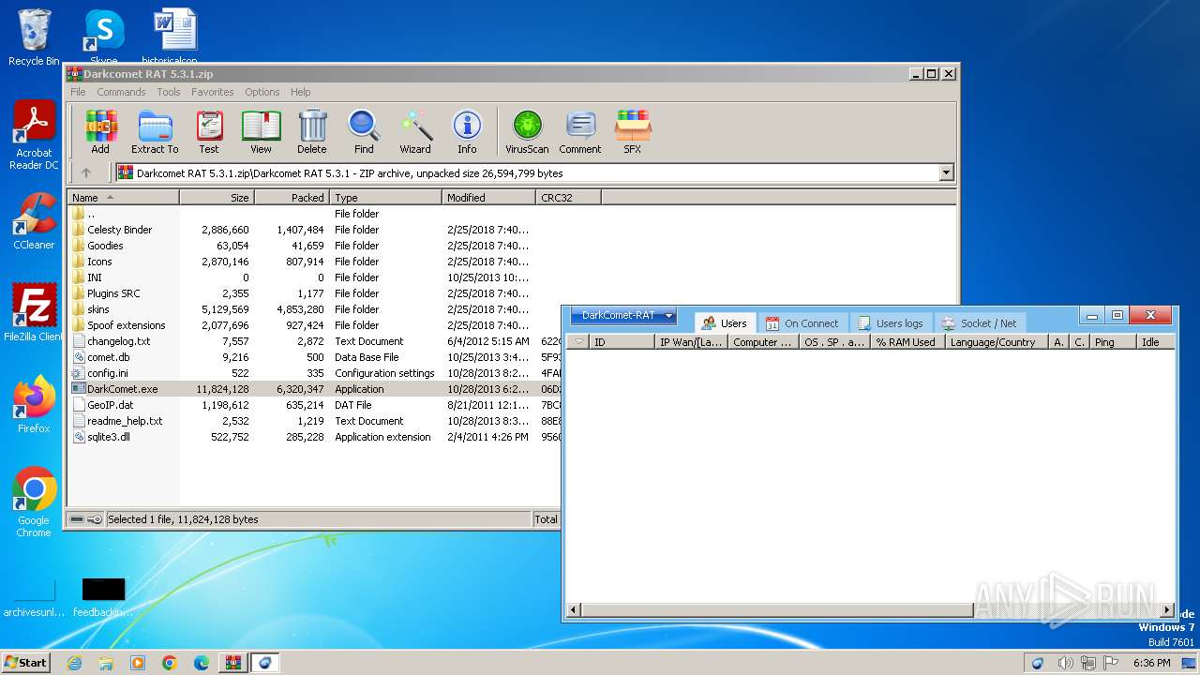This screenshot has width=1200, height=675.
Task: Click the Ping column header
Action: click(1113, 342)
